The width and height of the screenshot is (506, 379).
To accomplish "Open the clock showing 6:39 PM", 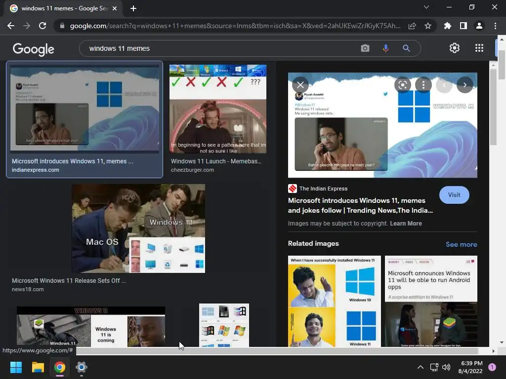I will pyautogui.click(x=470, y=367).
